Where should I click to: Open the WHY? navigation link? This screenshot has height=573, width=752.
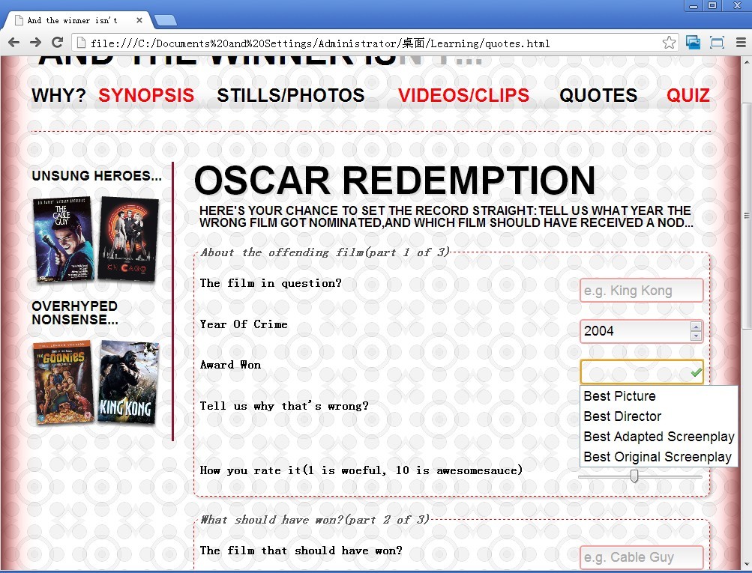(58, 95)
